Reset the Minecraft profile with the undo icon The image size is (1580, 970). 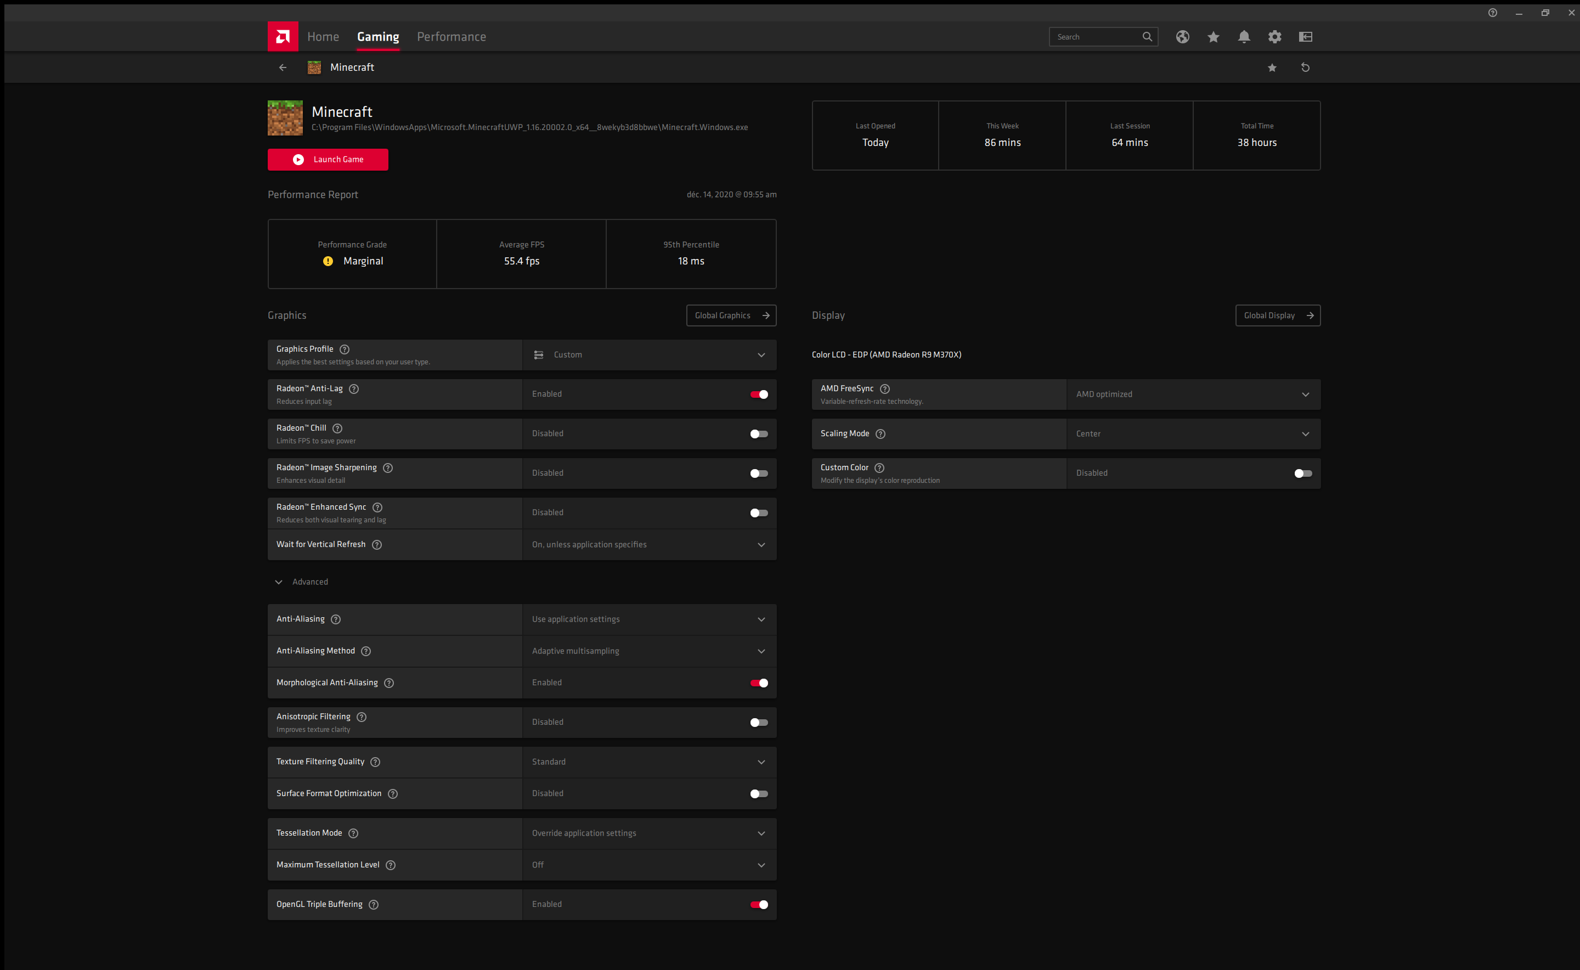[x=1305, y=67]
